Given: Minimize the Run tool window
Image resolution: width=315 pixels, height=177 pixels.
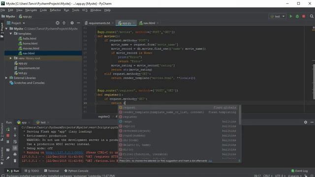Looking at the screenshot, I should [x=312, y=122].
